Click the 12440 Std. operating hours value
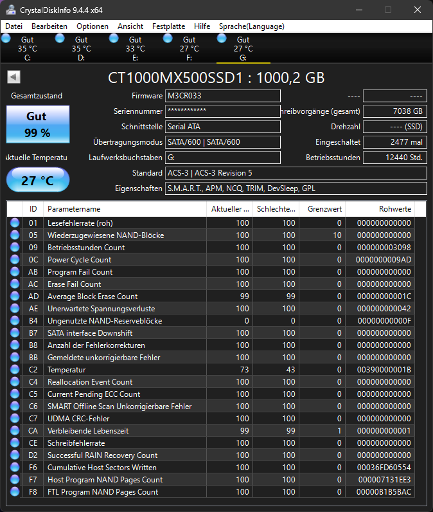This screenshot has width=433, height=512. [395, 158]
